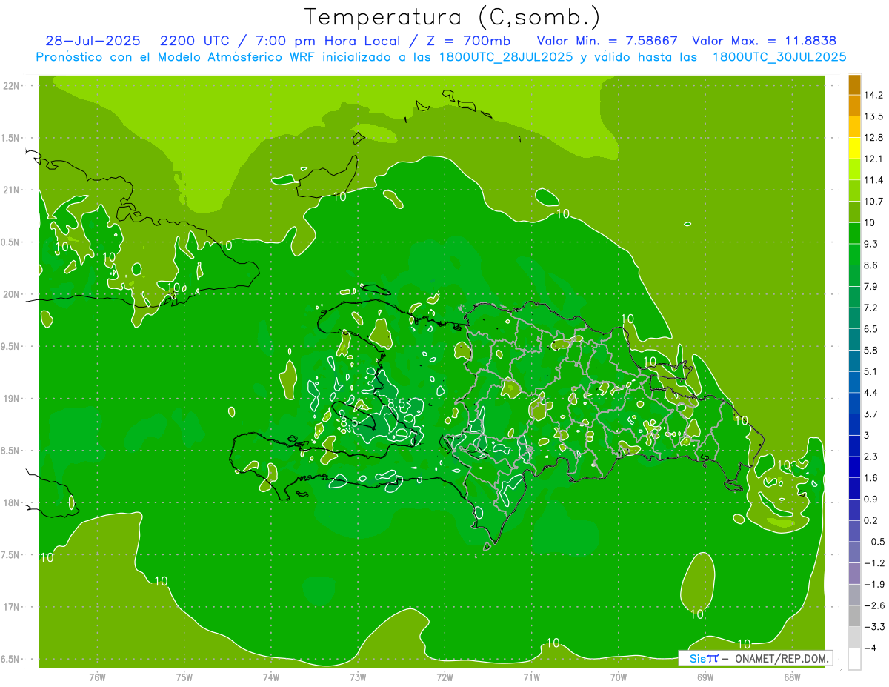Click the legend value "8.6"
889x687 pixels.
click(871, 265)
